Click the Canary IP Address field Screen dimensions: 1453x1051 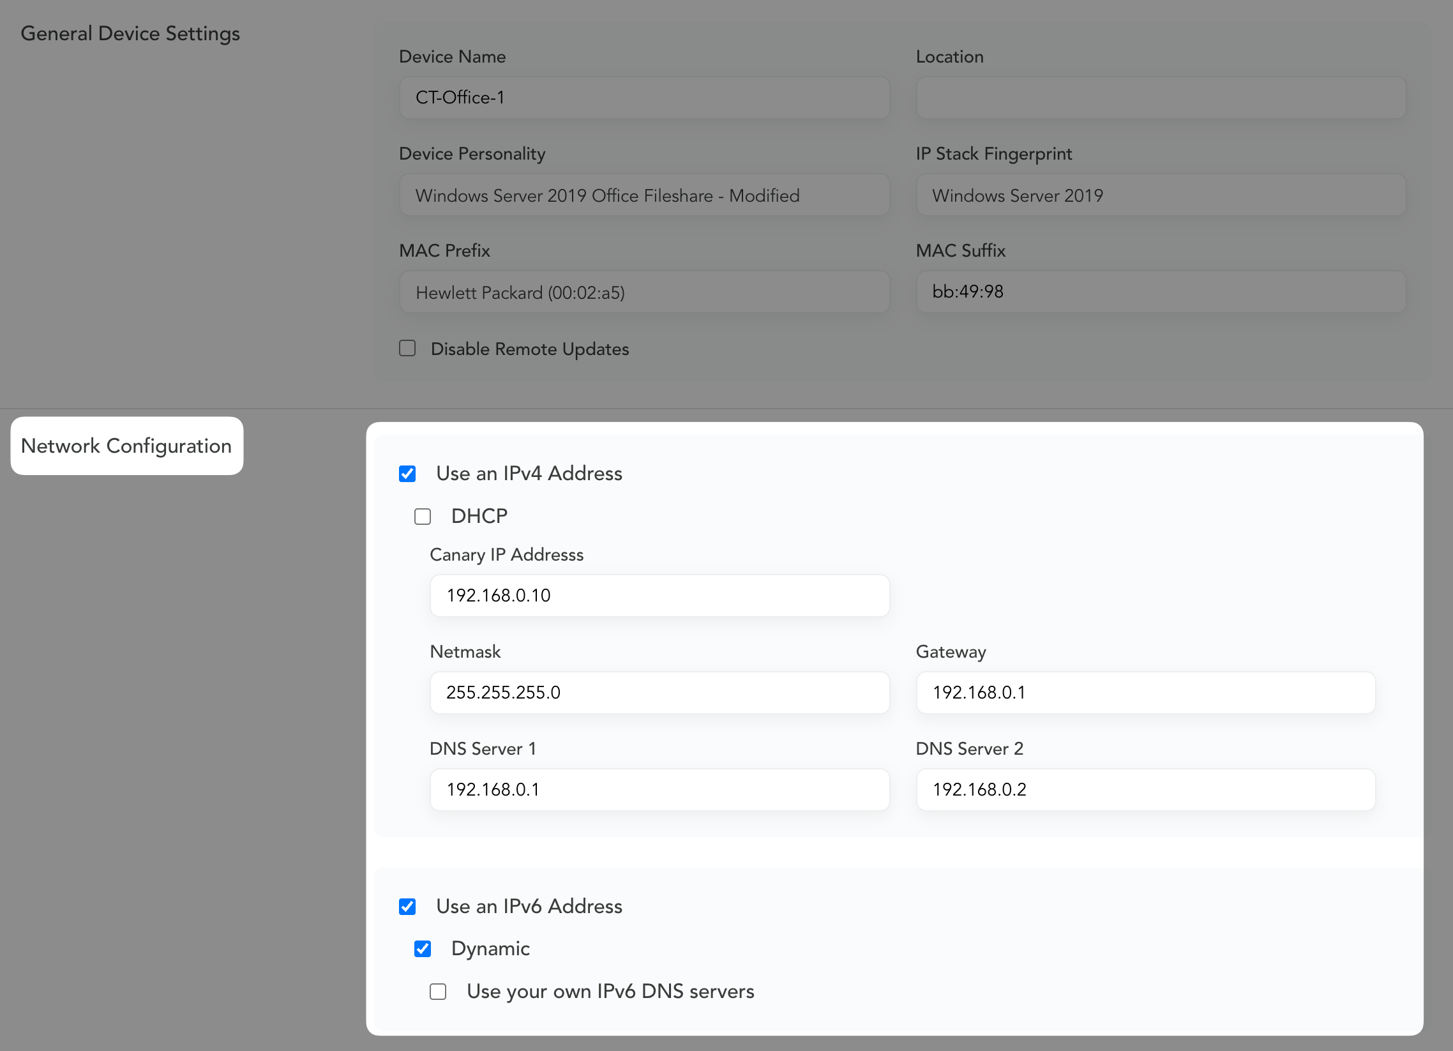[659, 596]
